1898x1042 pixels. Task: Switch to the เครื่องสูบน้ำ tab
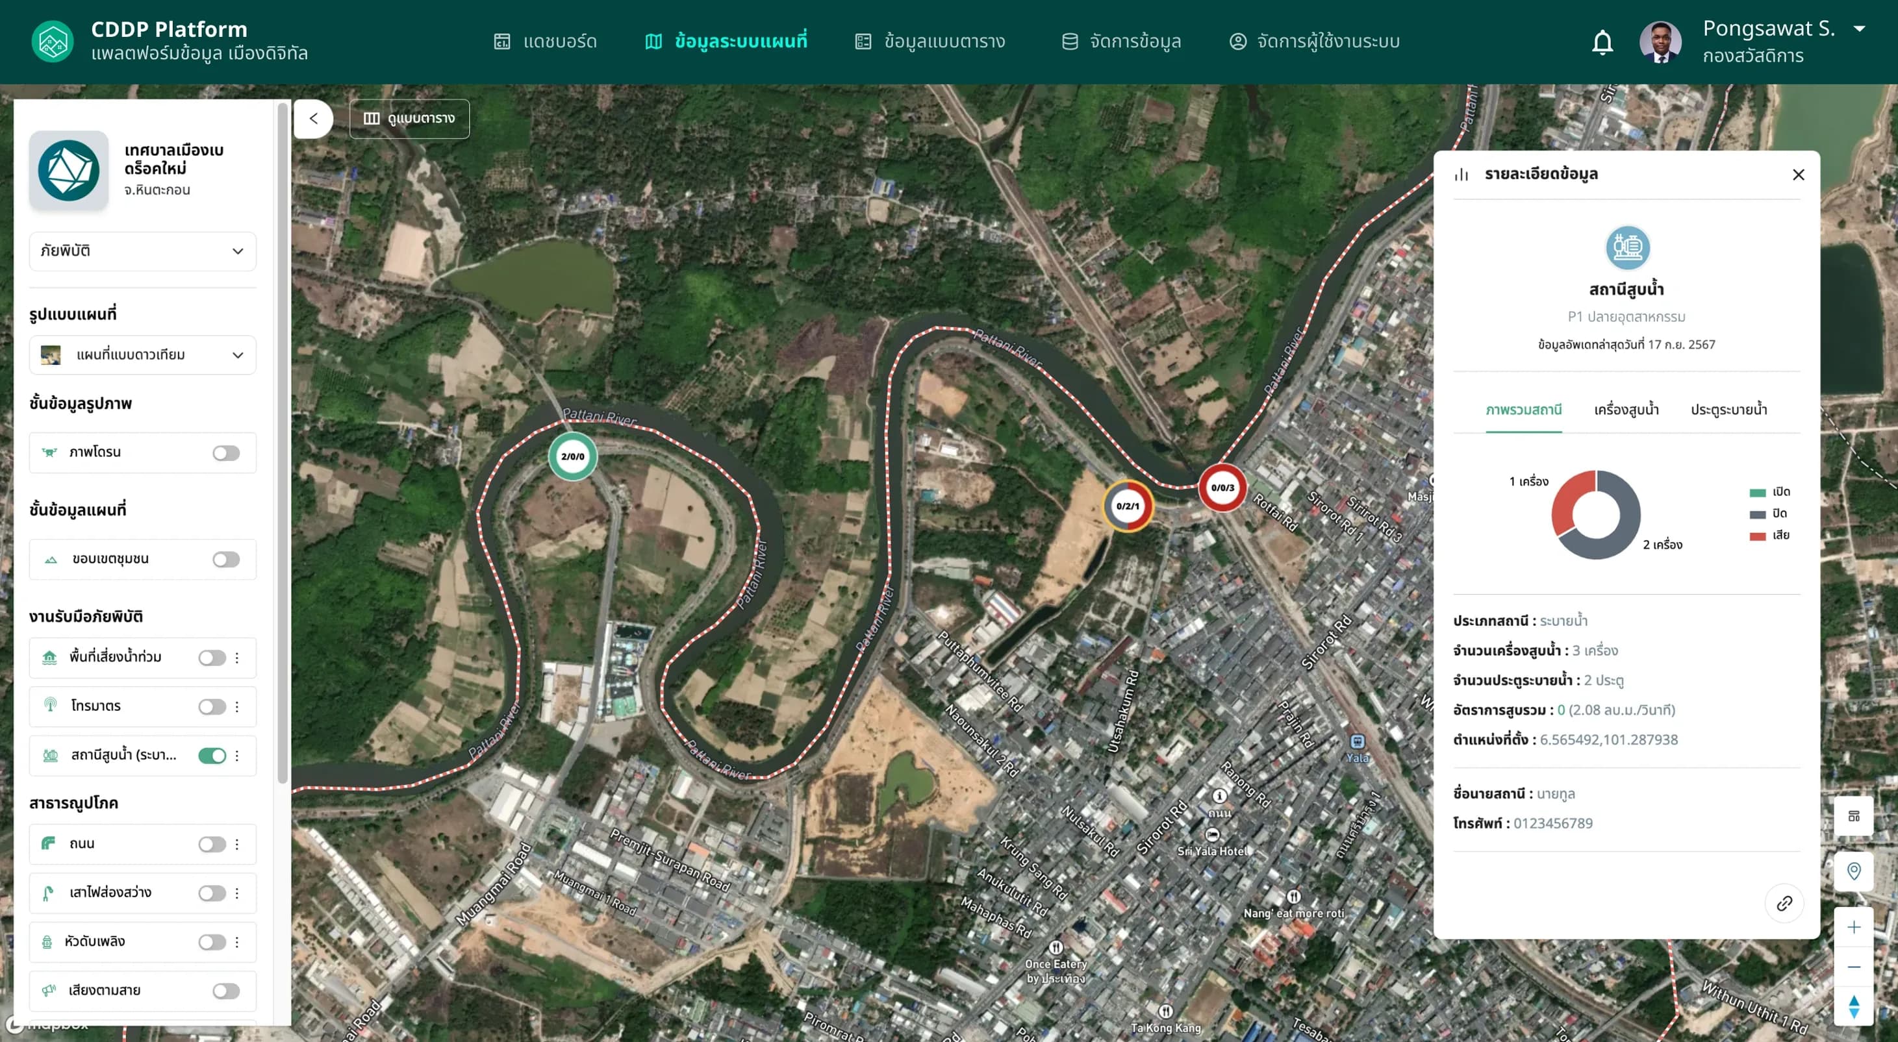[x=1626, y=410]
